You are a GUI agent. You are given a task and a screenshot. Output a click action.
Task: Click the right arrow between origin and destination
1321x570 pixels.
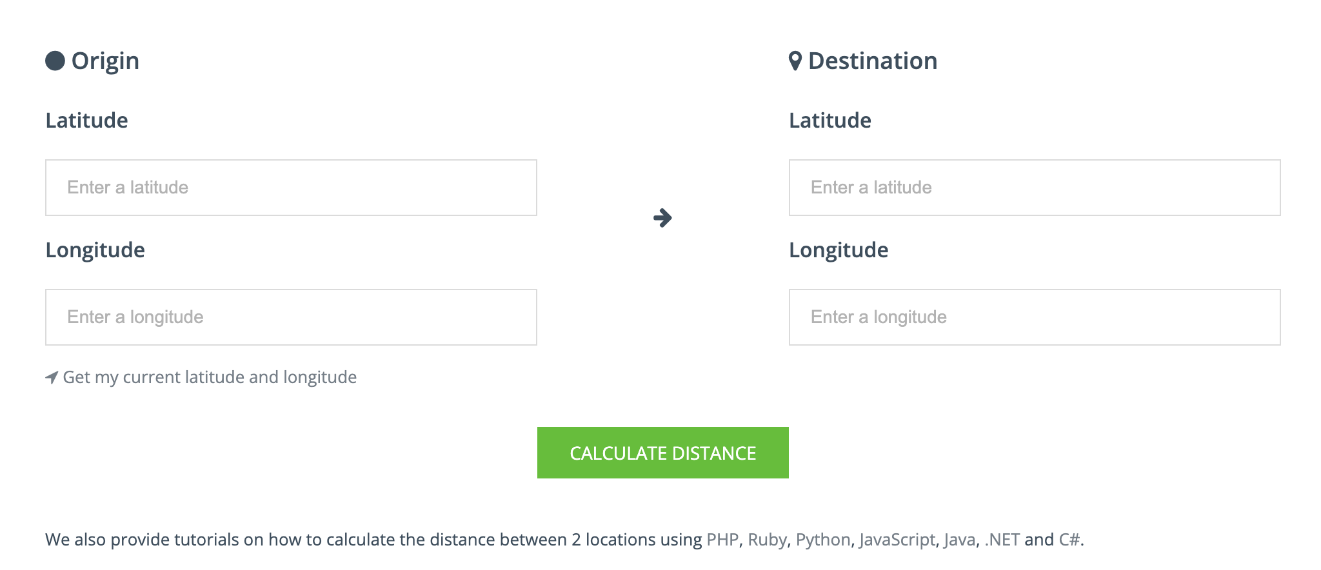[x=662, y=218]
